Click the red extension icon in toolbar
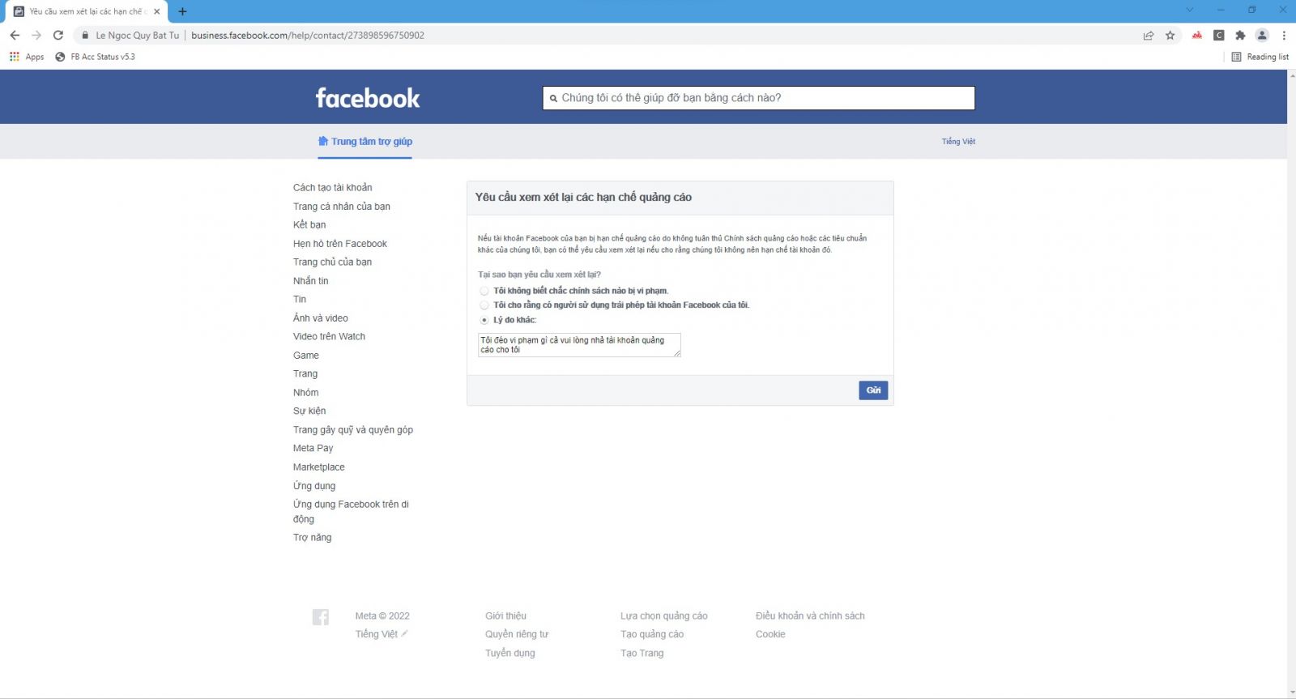This screenshot has height=699, width=1296. coord(1197,35)
